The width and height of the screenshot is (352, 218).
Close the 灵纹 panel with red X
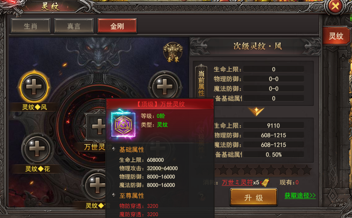[x=335, y=6]
